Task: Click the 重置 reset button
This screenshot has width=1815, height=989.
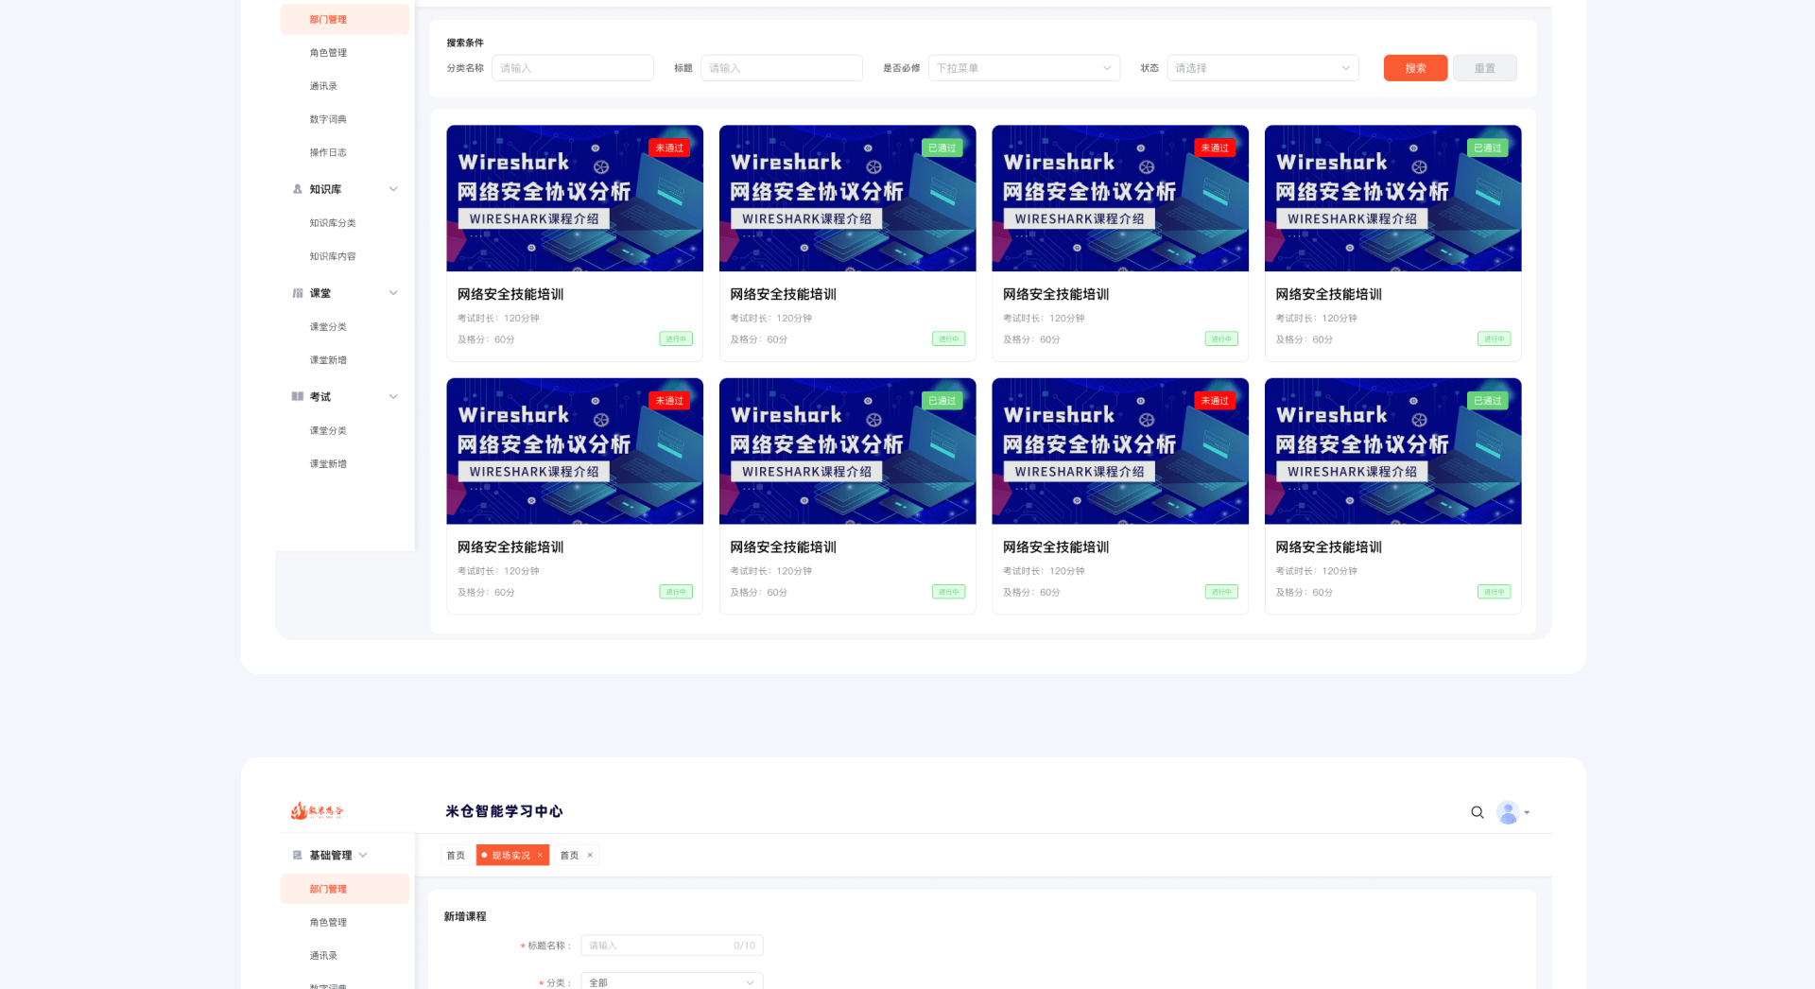Action: 1484,68
